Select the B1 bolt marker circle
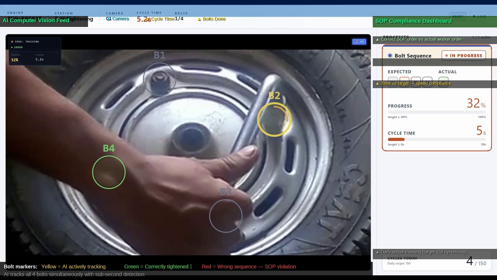 point(159,79)
